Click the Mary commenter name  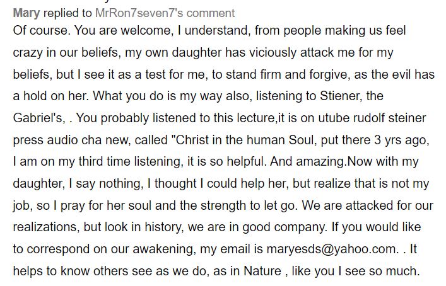(x=26, y=13)
